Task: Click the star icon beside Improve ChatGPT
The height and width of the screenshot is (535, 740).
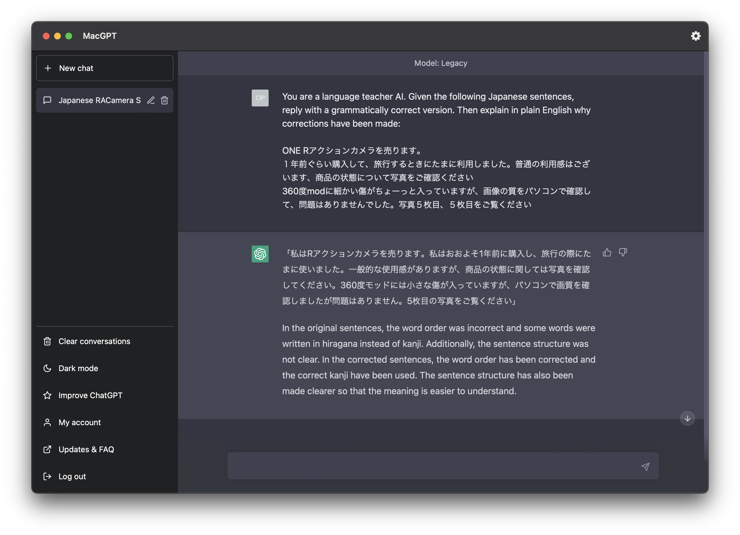Action: (47, 395)
